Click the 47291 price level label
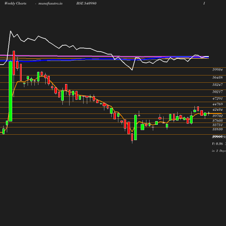 (x=217, y=99)
